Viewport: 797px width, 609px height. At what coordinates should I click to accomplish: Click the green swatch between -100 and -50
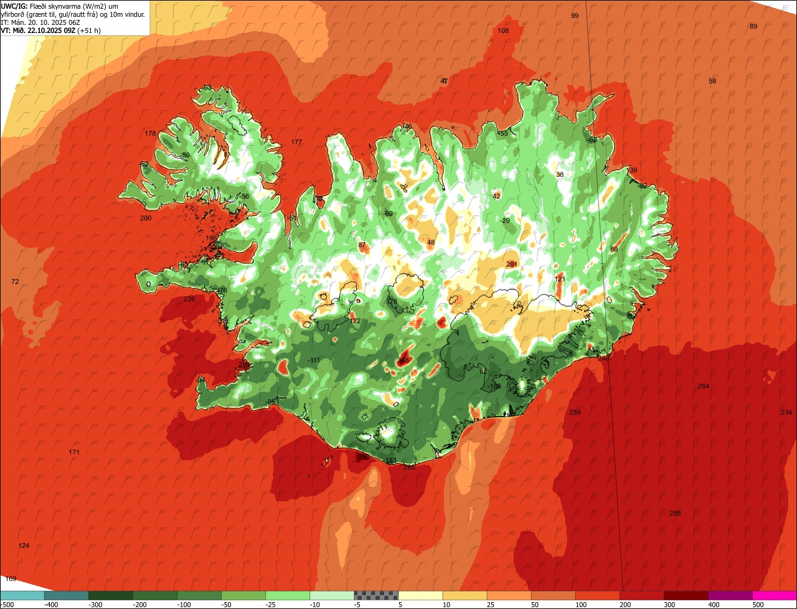click(x=199, y=595)
